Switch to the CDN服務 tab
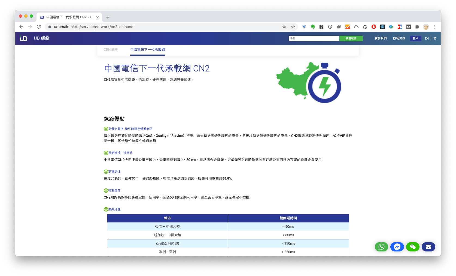The image size is (456, 276). pyautogui.click(x=110, y=50)
